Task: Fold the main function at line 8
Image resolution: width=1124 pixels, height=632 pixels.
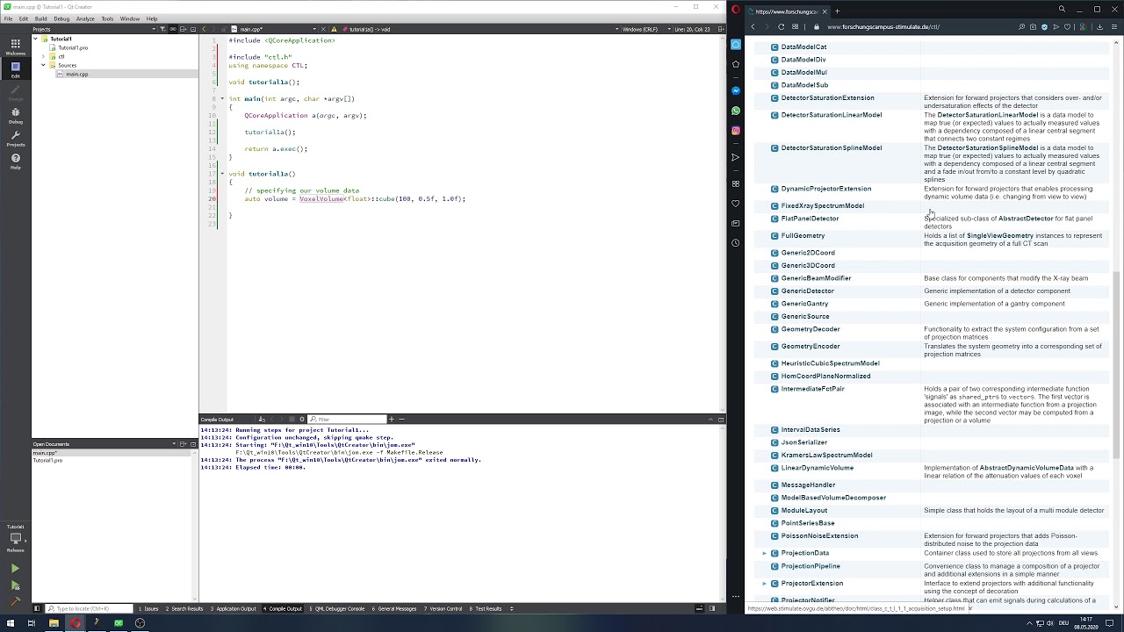Action: click(x=221, y=98)
